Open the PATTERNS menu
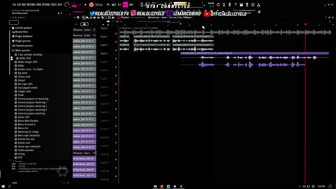This screenshot has width=336, height=189. point(31,5)
